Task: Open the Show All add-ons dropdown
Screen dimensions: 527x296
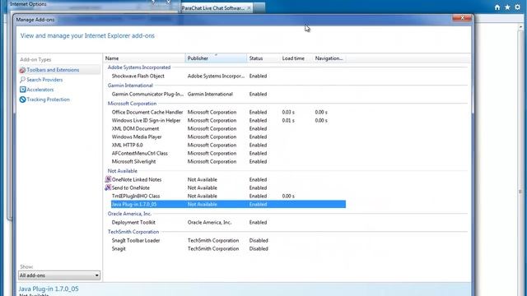Action: click(59, 275)
